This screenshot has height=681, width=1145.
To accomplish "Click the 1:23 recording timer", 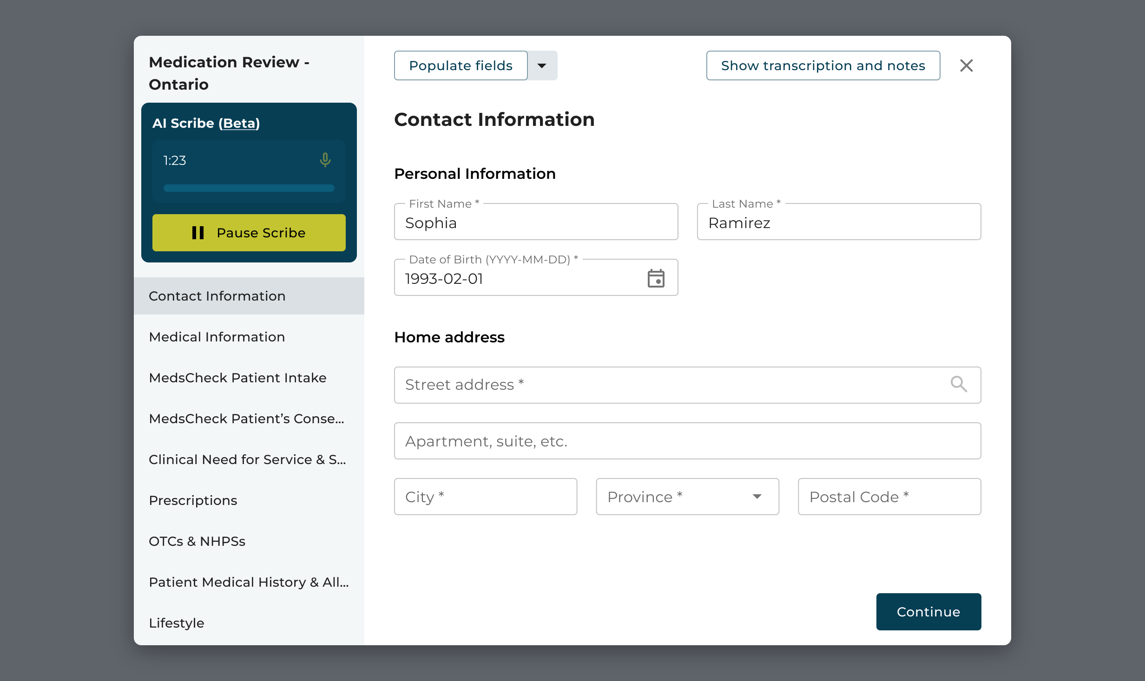I will click(x=175, y=160).
